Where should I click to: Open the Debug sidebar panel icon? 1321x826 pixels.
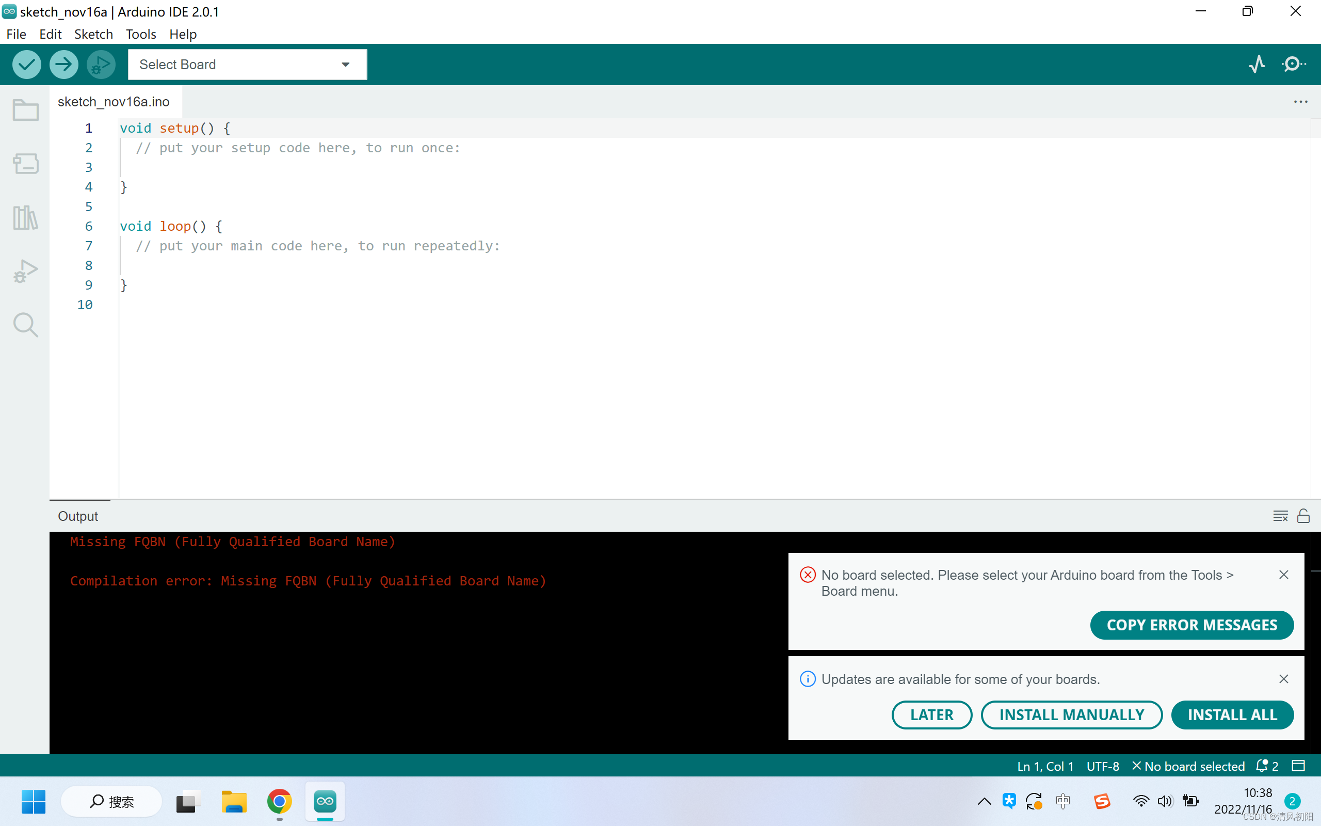coord(25,271)
